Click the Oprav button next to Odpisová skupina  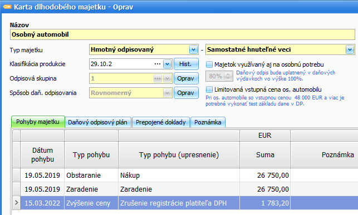[186, 78]
